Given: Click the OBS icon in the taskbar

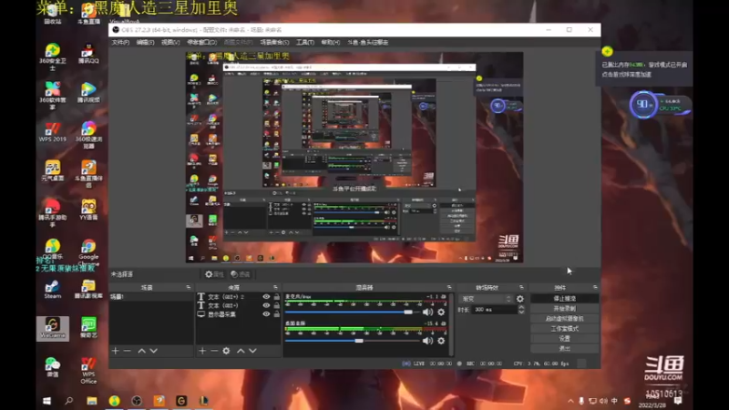Looking at the screenshot, I should click(x=137, y=401).
